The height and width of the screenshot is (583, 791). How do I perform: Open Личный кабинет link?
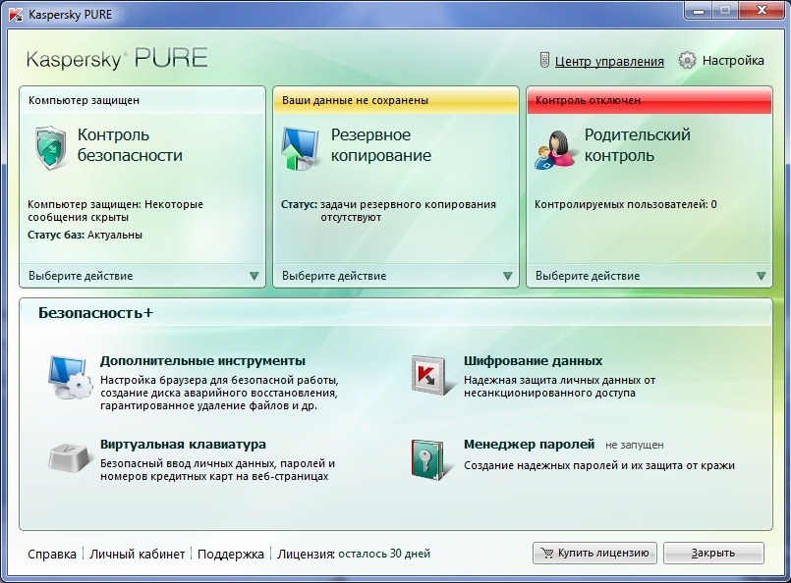click(138, 554)
